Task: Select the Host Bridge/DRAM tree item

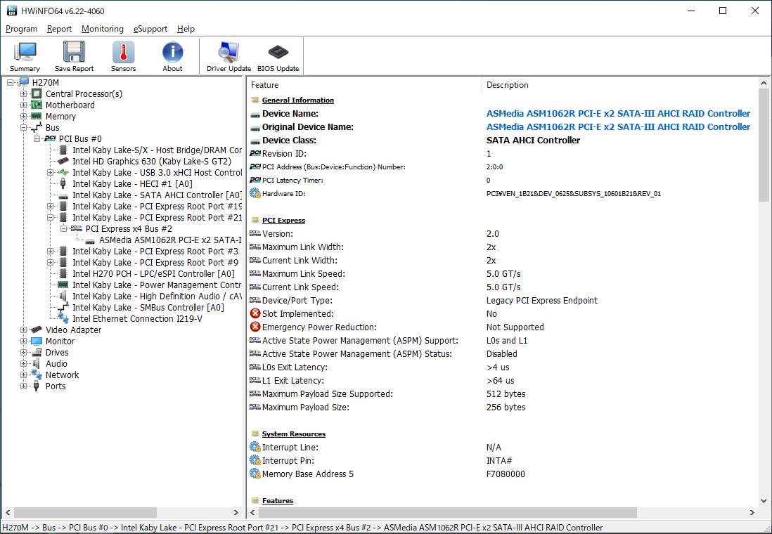Action: tap(157, 150)
